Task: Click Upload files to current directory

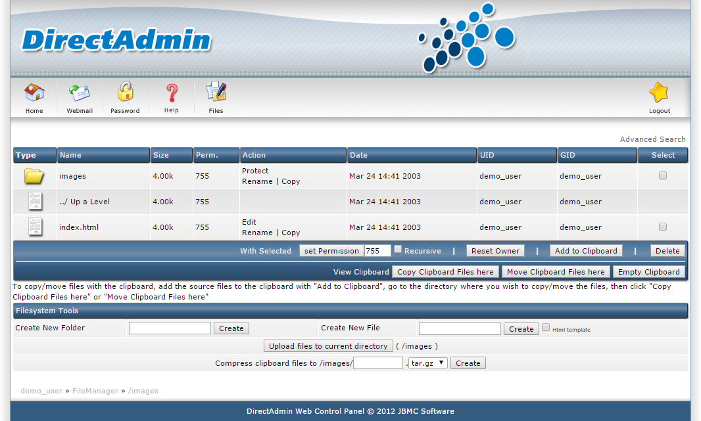Action: pos(328,346)
